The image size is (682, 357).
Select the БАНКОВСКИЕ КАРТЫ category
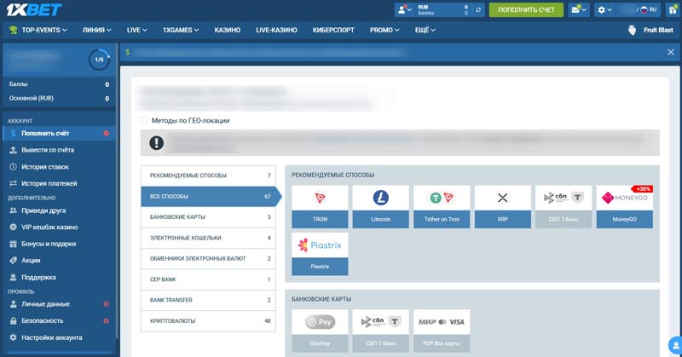(209, 216)
